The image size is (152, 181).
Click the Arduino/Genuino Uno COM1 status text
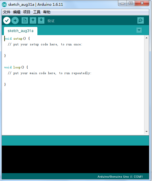(x=120, y=177)
